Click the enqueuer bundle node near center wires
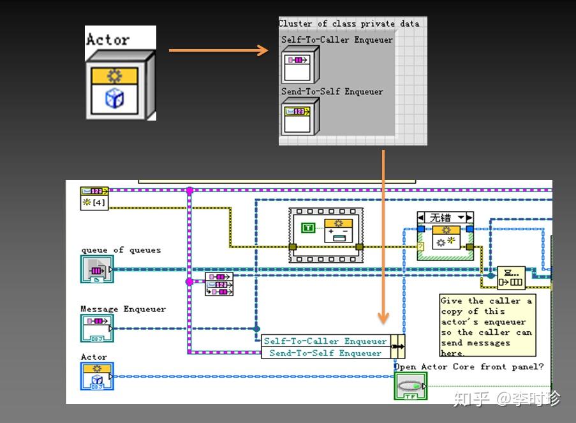The image size is (576, 423). 220,283
